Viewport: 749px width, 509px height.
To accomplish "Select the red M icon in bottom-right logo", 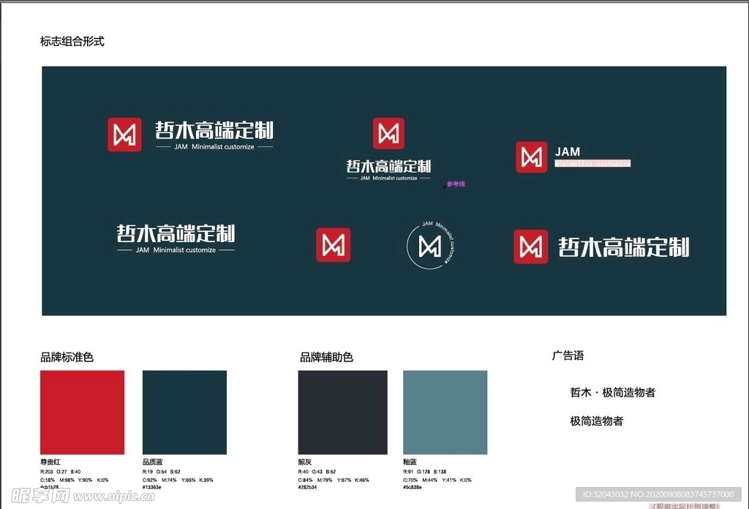I will [x=530, y=246].
